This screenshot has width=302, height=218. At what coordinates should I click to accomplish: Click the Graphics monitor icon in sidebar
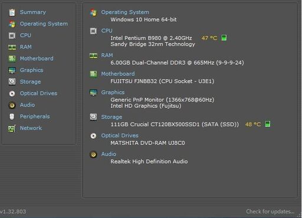(12, 70)
